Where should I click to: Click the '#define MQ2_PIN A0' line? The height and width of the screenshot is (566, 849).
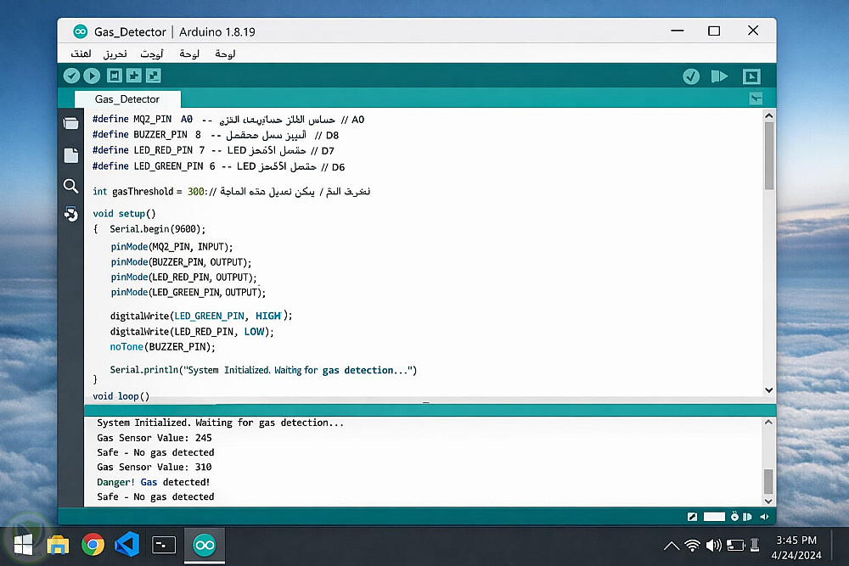pyautogui.click(x=228, y=119)
